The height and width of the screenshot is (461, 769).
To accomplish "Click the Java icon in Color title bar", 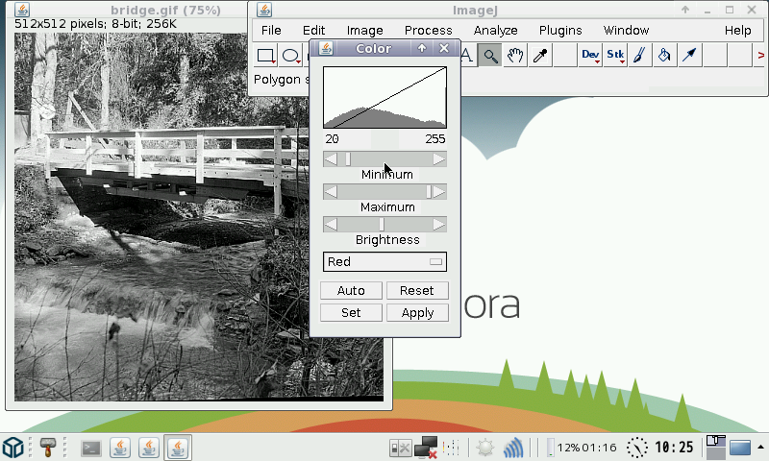I will click(326, 48).
